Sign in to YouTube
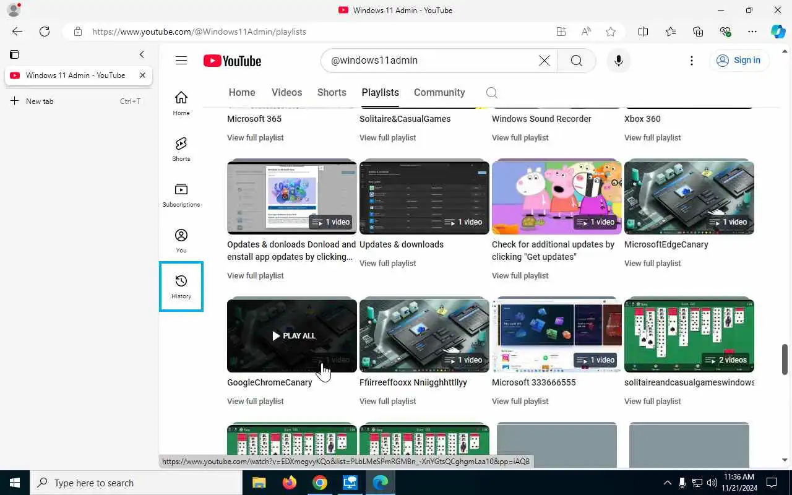792x495 pixels. (x=739, y=61)
